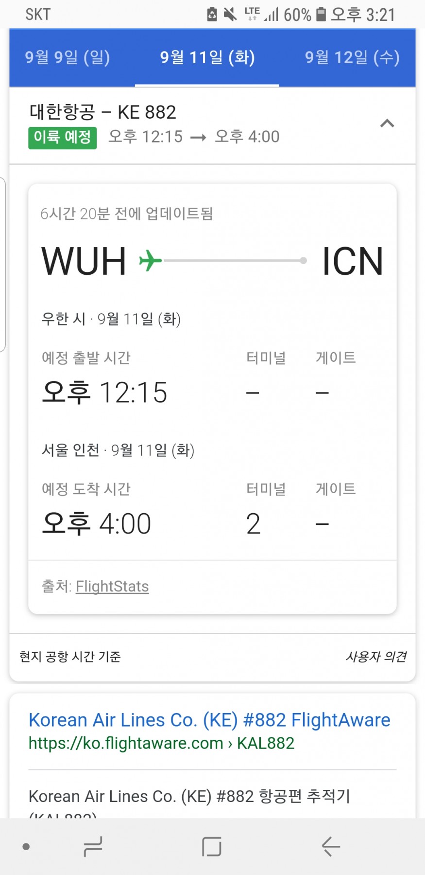Select the 9월 11일 (화) tab
425x875 pixels.
click(207, 57)
